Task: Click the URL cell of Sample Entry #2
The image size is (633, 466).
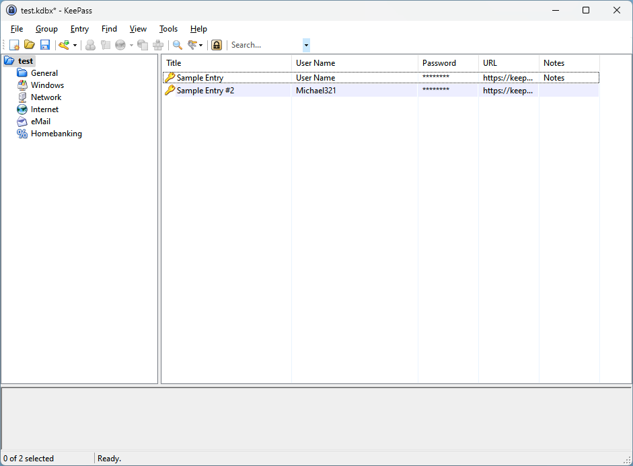Action: coord(508,90)
